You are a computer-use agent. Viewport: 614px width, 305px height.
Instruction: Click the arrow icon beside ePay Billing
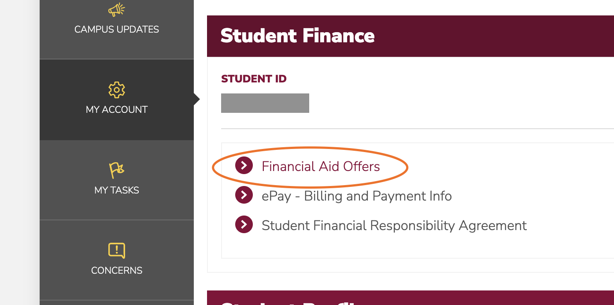click(x=244, y=195)
